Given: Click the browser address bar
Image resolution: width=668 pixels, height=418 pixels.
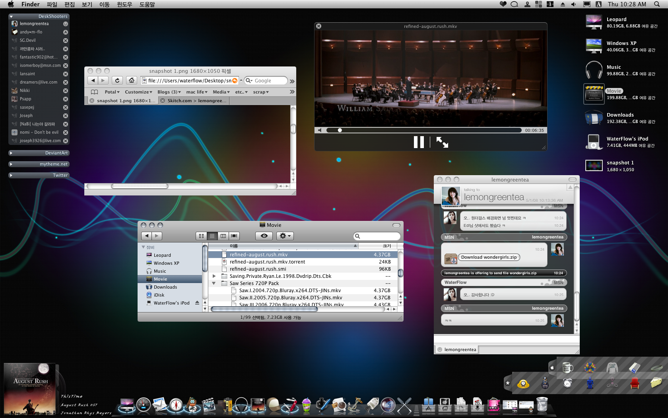Looking at the screenshot, I should 190,80.
